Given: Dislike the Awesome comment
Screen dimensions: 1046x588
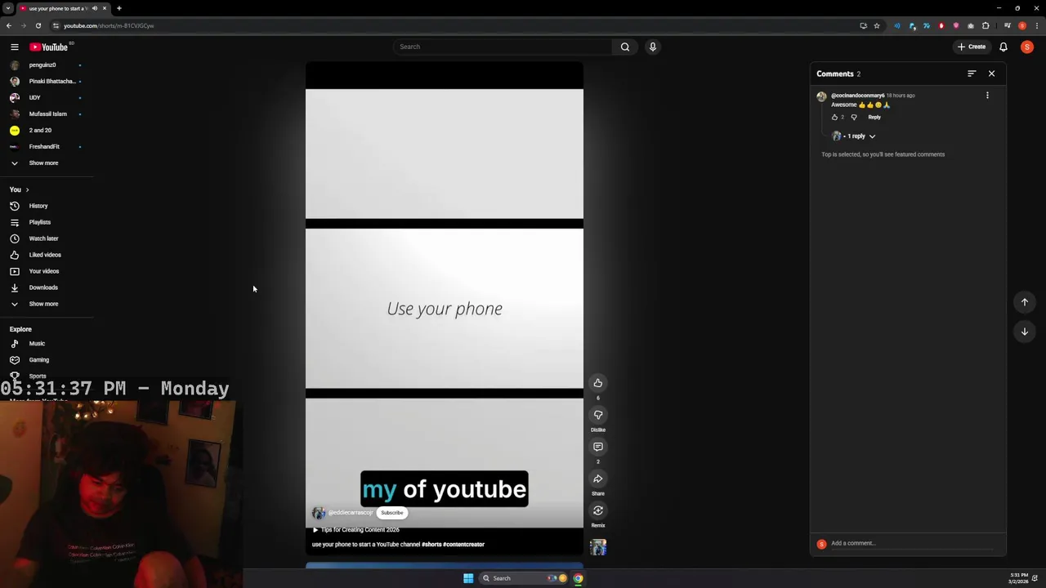Looking at the screenshot, I should click(x=854, y=118).
